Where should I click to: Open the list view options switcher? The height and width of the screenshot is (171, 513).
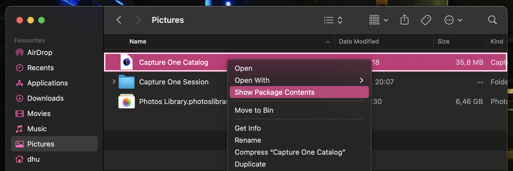point(333,20)
